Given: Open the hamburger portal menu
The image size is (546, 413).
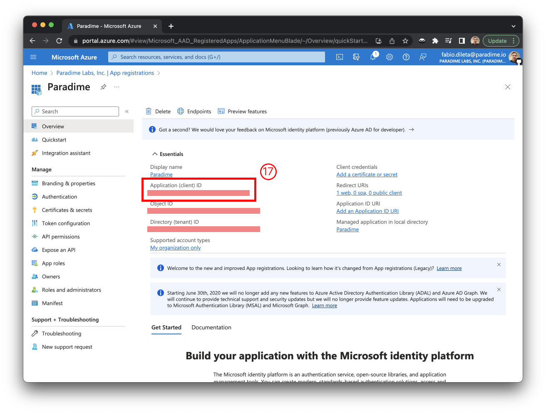Looking at the screenshot, I should click(x=34, y=57).
